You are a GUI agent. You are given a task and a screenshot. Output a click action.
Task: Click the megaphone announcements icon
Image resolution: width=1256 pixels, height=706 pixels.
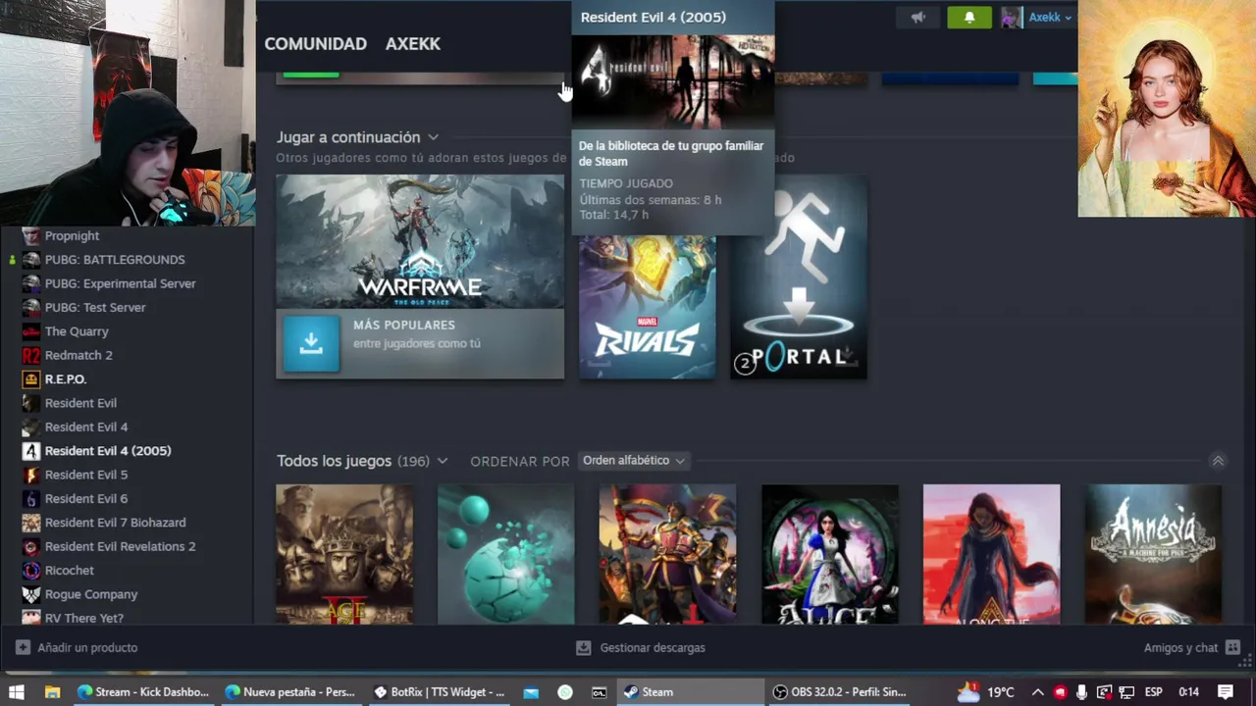tap(917, 18)
